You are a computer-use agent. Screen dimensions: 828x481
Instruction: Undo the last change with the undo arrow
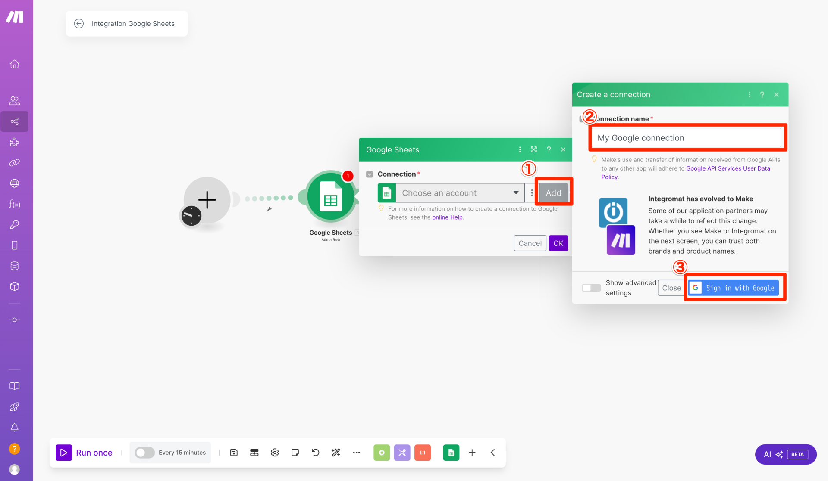click(315, 453)
